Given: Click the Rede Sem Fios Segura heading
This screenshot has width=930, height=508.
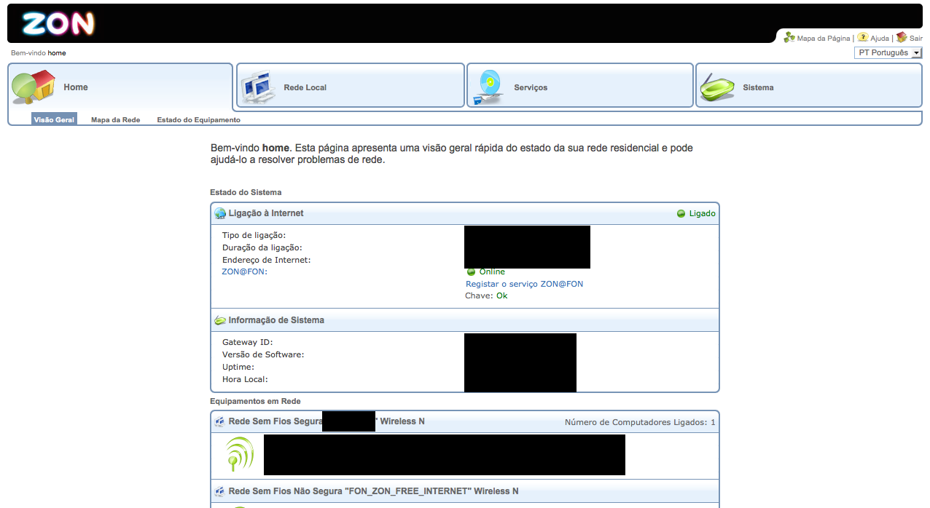Looking at the screenshot, I should pyautogui.click(x=327, y=421).
